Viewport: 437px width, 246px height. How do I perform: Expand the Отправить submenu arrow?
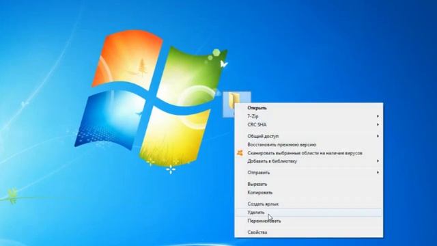378,173
